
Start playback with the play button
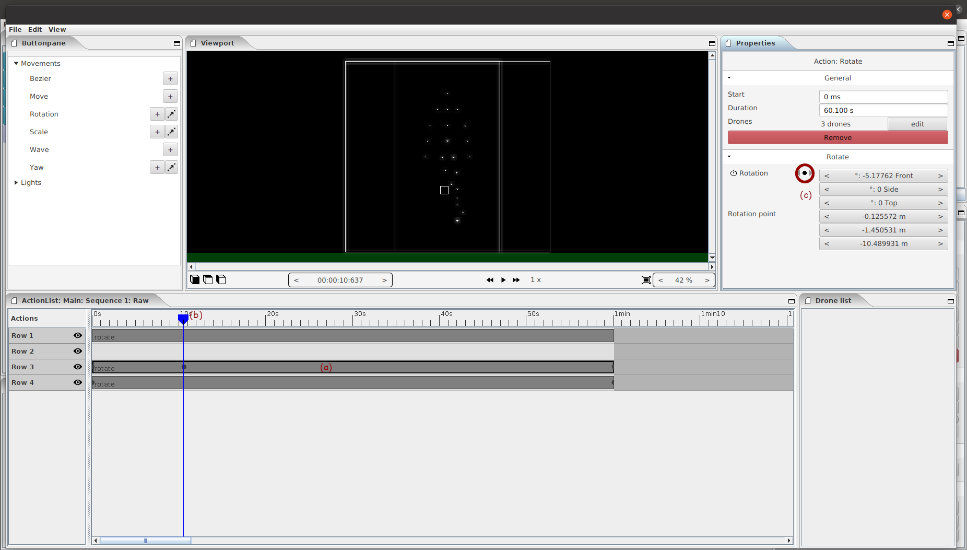pos(503,280)
